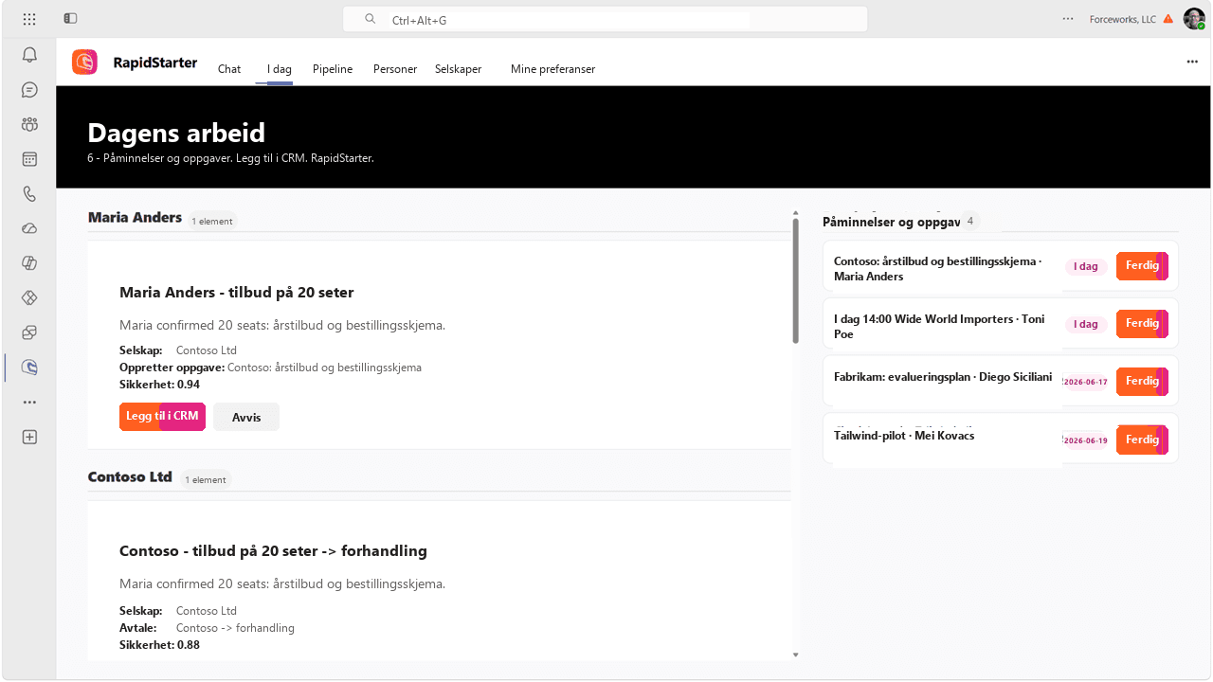Image resolution: width=1213 pixels, height=682 pixels.
Task: Open the diamond-shaped app icon in sidebar
Action: (29, 297)
